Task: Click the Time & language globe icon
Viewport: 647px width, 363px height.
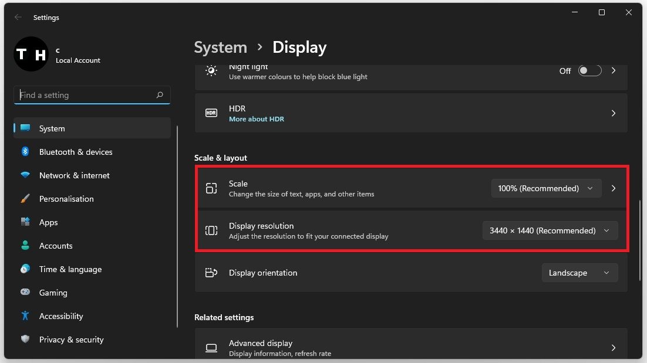Action: tap(25, 269)
